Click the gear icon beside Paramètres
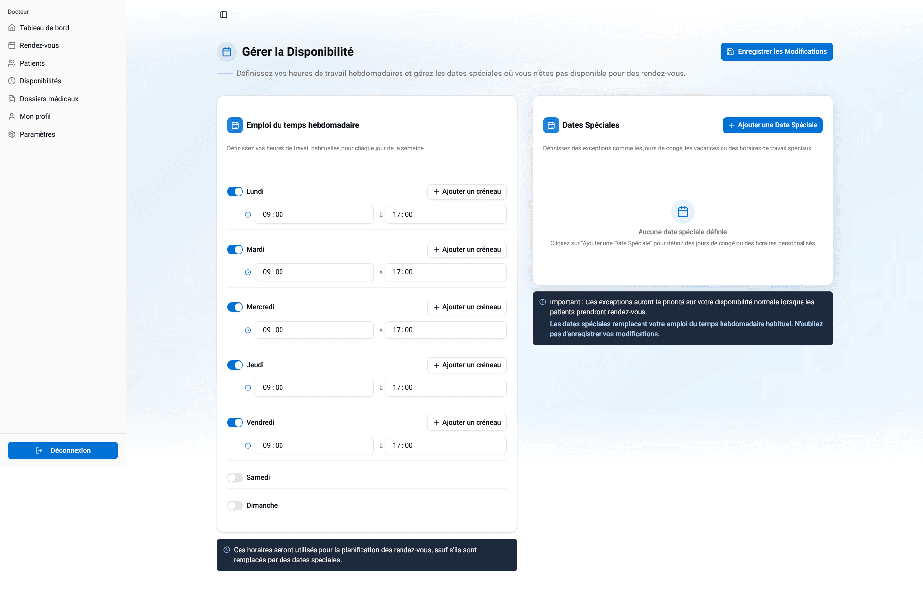Image resolution: width=923 pixels, height=599 pixels. point(12,134)
